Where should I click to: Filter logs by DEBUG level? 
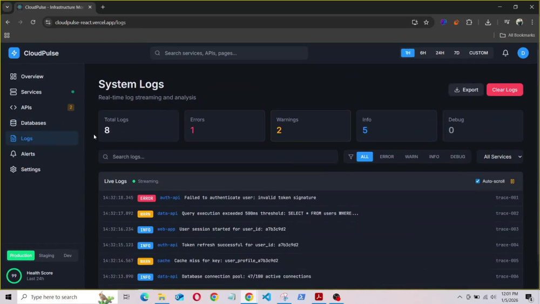click(458, 157)
